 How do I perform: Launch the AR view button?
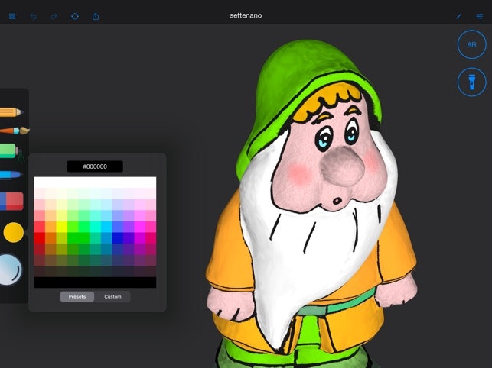(471, 44)
